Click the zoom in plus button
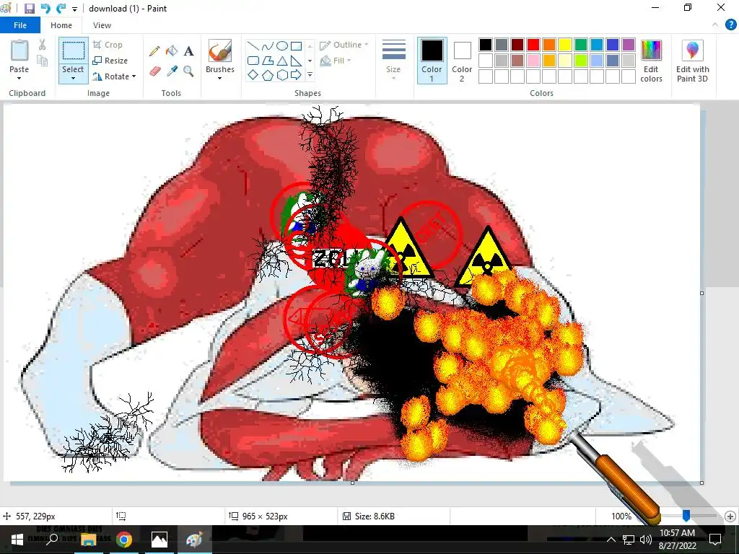Screen dimensions: 739x554 pyautogui.click(x=730, y=516)
